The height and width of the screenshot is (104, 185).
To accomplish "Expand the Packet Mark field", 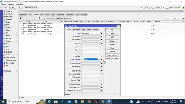I will click(102, 71).
